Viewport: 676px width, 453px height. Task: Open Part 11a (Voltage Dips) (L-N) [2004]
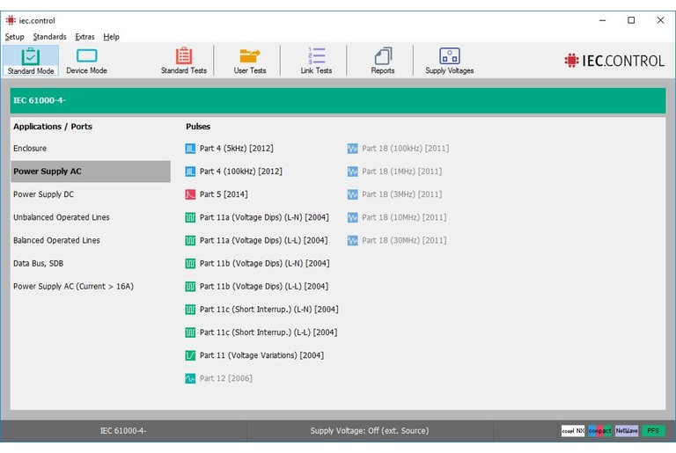coord(264,217)
